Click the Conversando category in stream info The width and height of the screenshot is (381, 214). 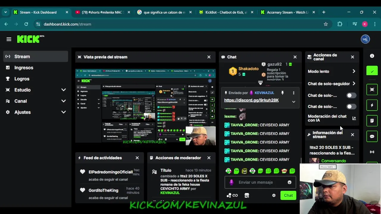point(334,161)
